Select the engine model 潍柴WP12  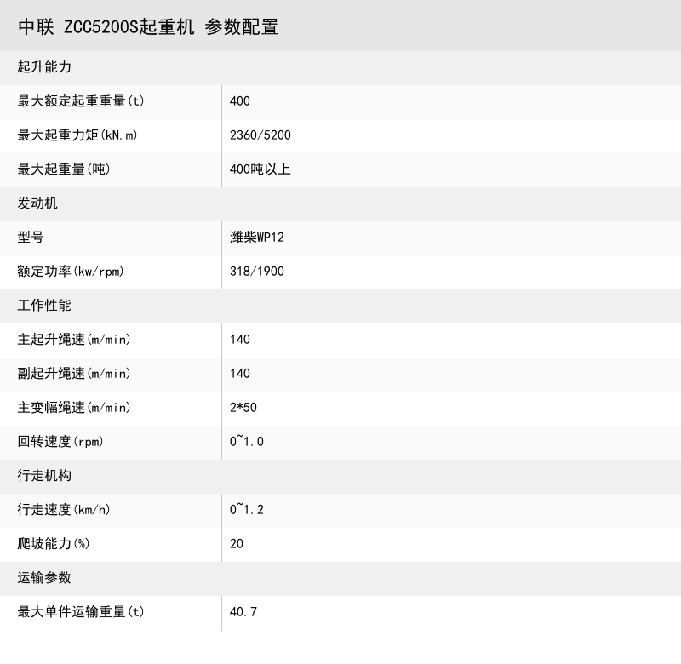point(257,238)
